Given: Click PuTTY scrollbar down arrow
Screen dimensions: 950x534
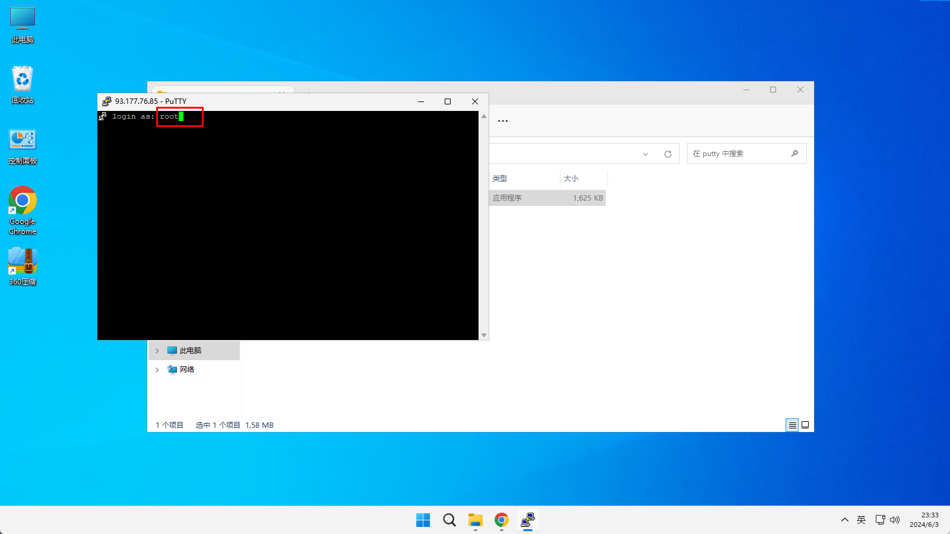Looking at the screenshot, I should (484, 335).
